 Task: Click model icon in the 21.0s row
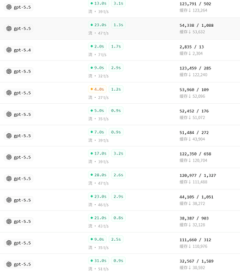pyautogui.click(x=9, y=221)
